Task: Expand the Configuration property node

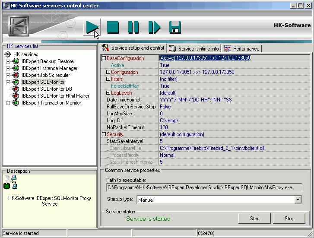Action: click(x=108, y=72)
